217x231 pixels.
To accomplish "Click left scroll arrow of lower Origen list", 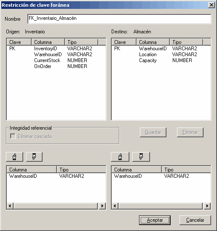I will coord(10,206).
